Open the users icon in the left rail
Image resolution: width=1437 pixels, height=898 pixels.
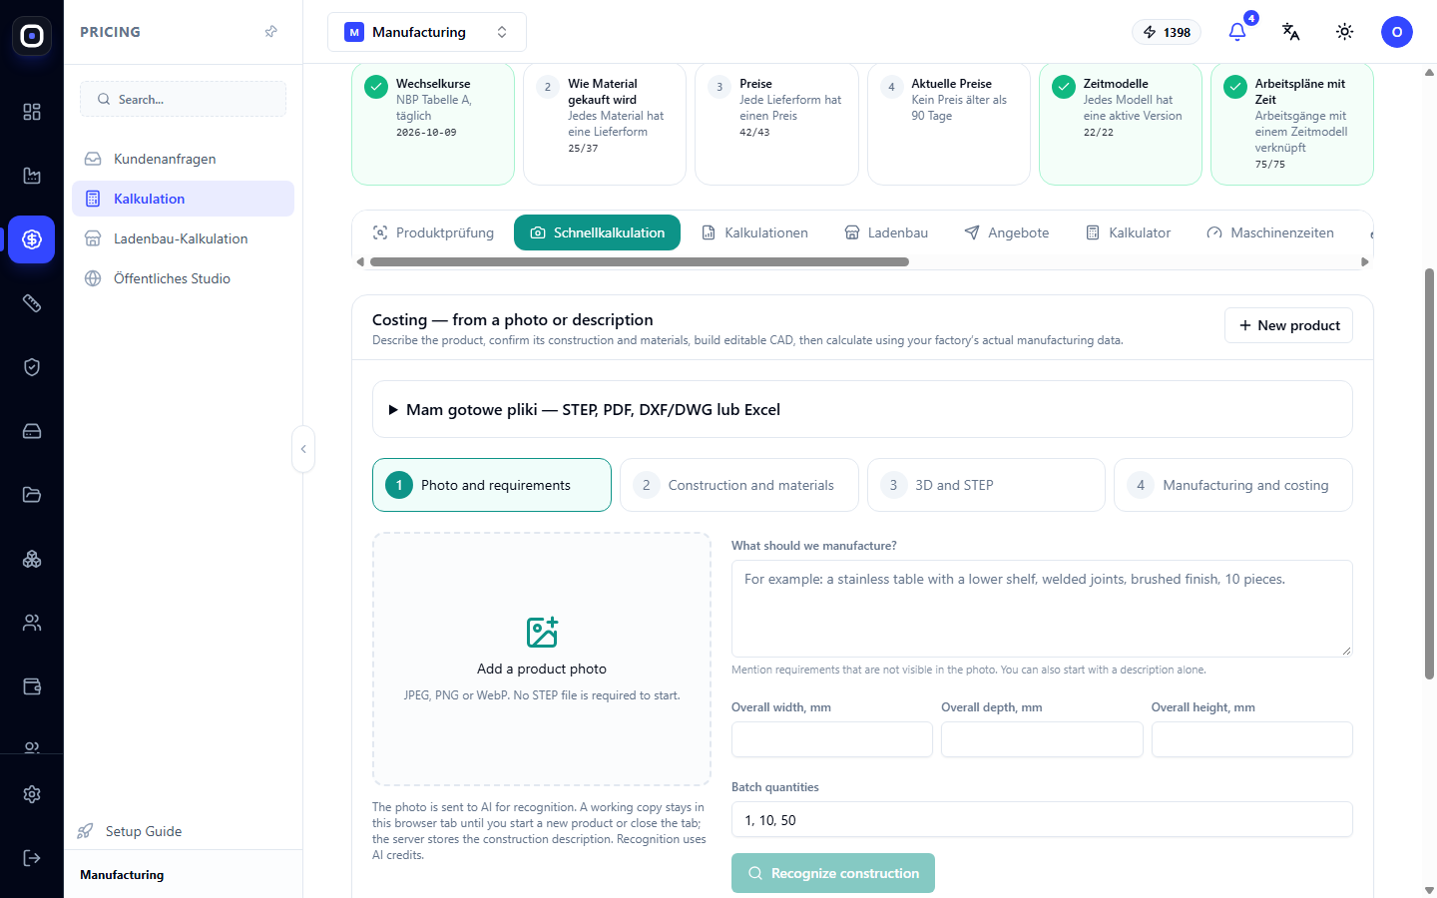pyautogui.click(x=32, y=623)
